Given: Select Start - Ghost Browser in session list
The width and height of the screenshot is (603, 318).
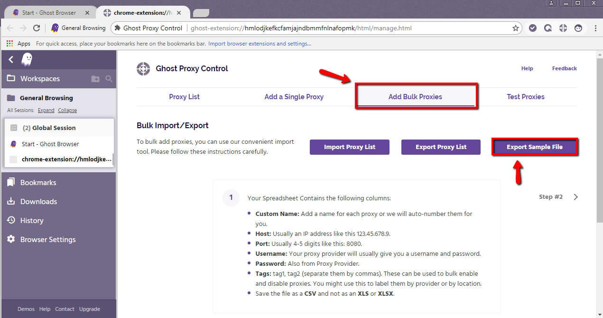Looking at the screenshot, I should pyautogui.click(x=59, y=144).
